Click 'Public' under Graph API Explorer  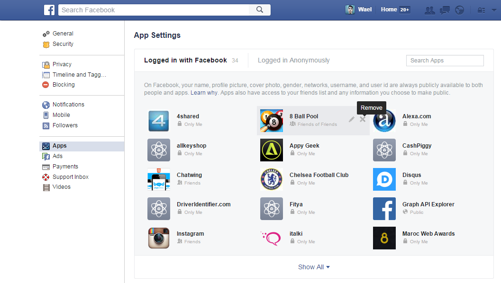click(x=417, y=212)
